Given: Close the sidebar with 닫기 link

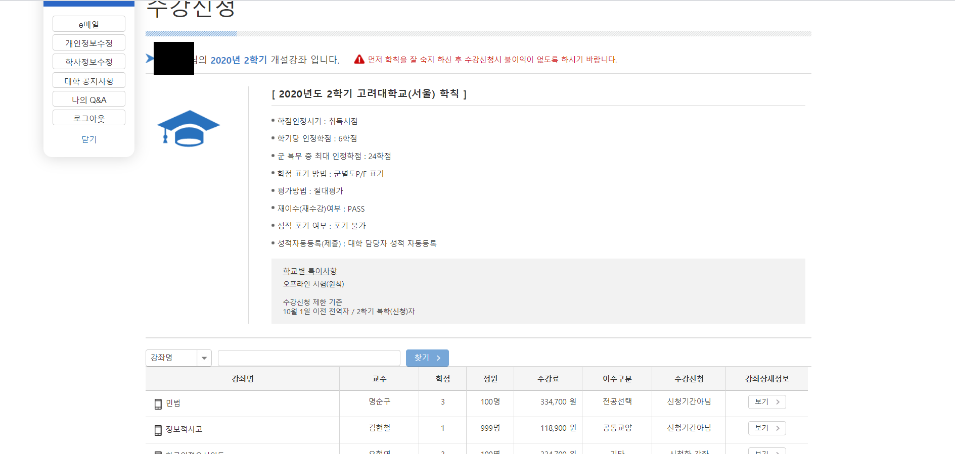Looking at the screenshot, I should click(x=89, y=139).
